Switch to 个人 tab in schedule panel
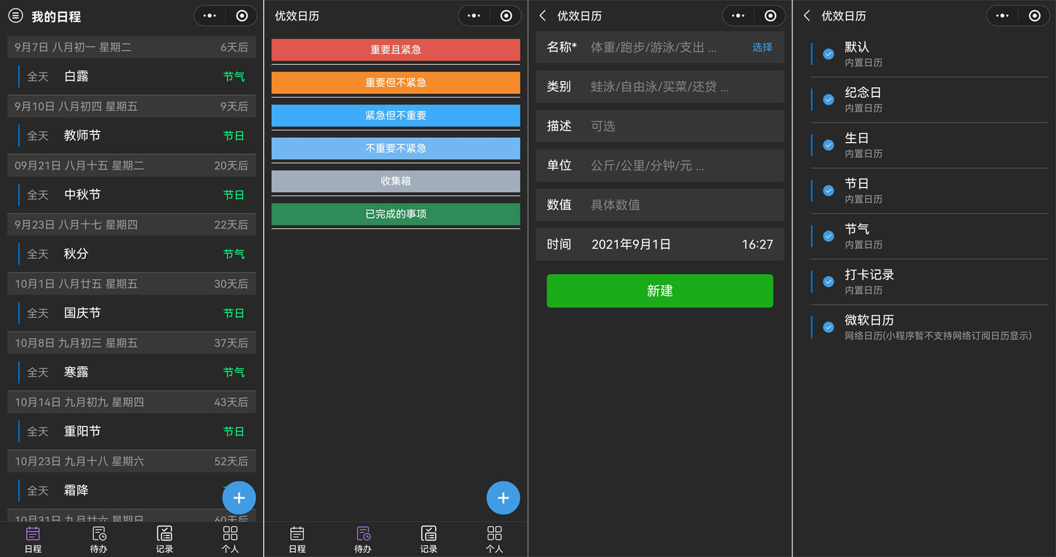 coord(230,539)
